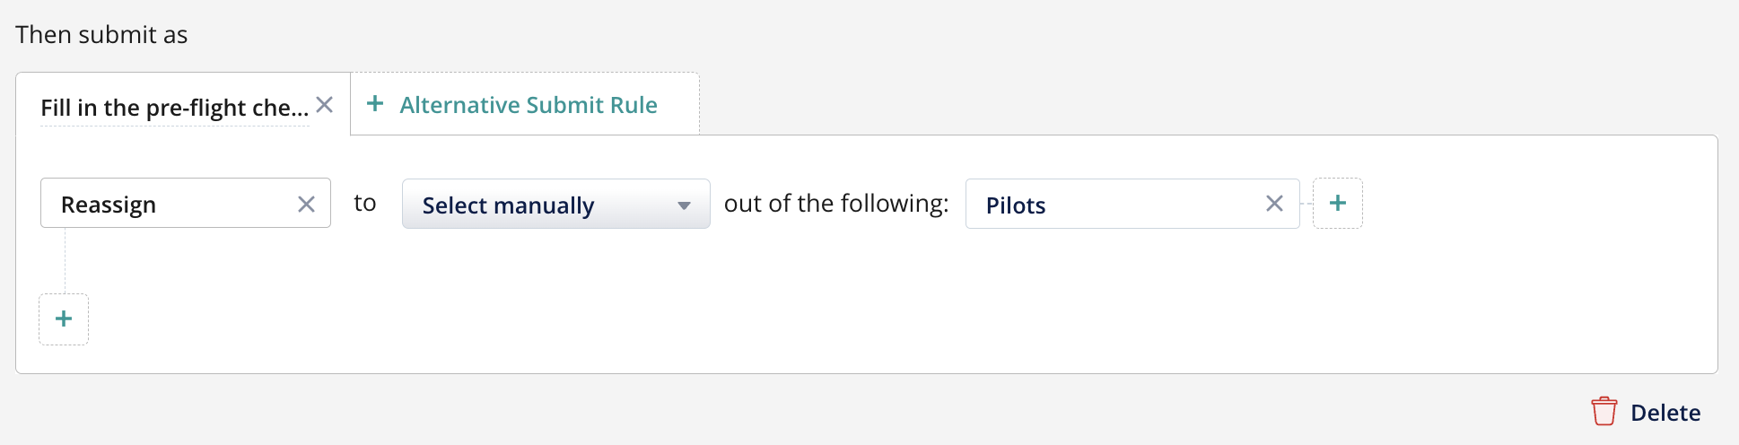1739x445 pixels.
Task: Click the red trash can icon
Action: pos(1604,412)
